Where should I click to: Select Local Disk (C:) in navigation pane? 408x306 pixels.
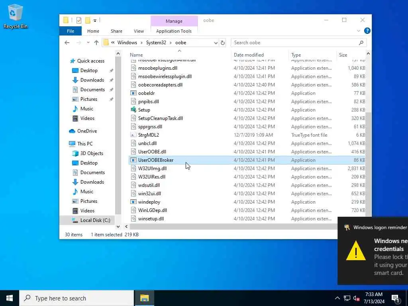point(95,220)
